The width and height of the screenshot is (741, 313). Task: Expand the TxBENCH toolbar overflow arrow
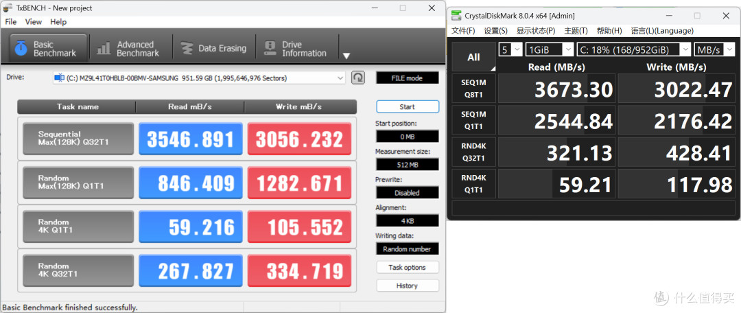tap(346, 56)
